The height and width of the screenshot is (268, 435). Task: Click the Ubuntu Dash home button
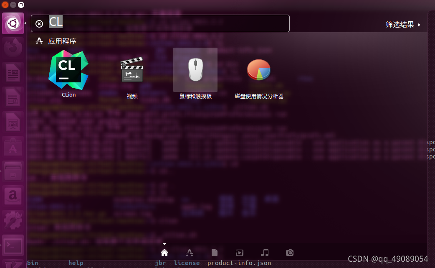click(13, 23)
